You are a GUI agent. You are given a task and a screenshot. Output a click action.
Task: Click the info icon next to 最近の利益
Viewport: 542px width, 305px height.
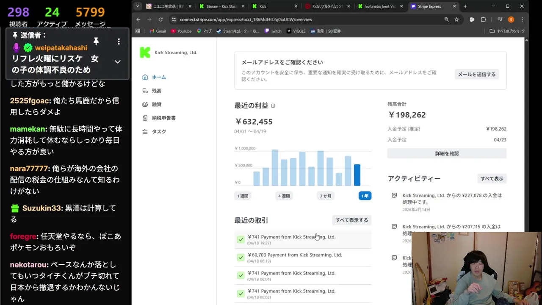[x=273, y=105]
